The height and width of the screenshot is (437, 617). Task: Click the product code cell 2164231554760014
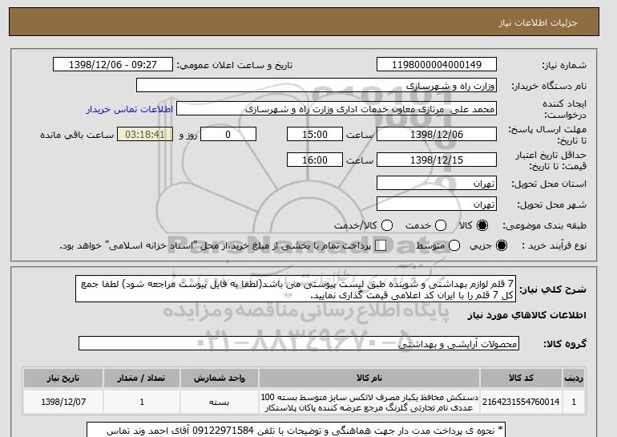(x=521, y=402)
